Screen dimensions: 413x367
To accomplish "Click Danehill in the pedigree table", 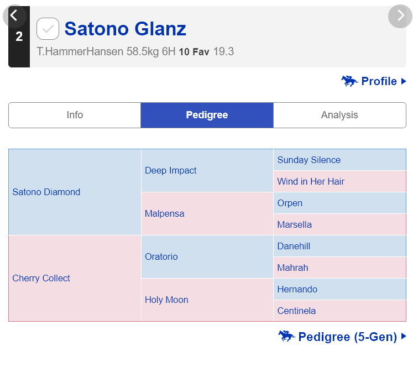I will pos(294,246).
